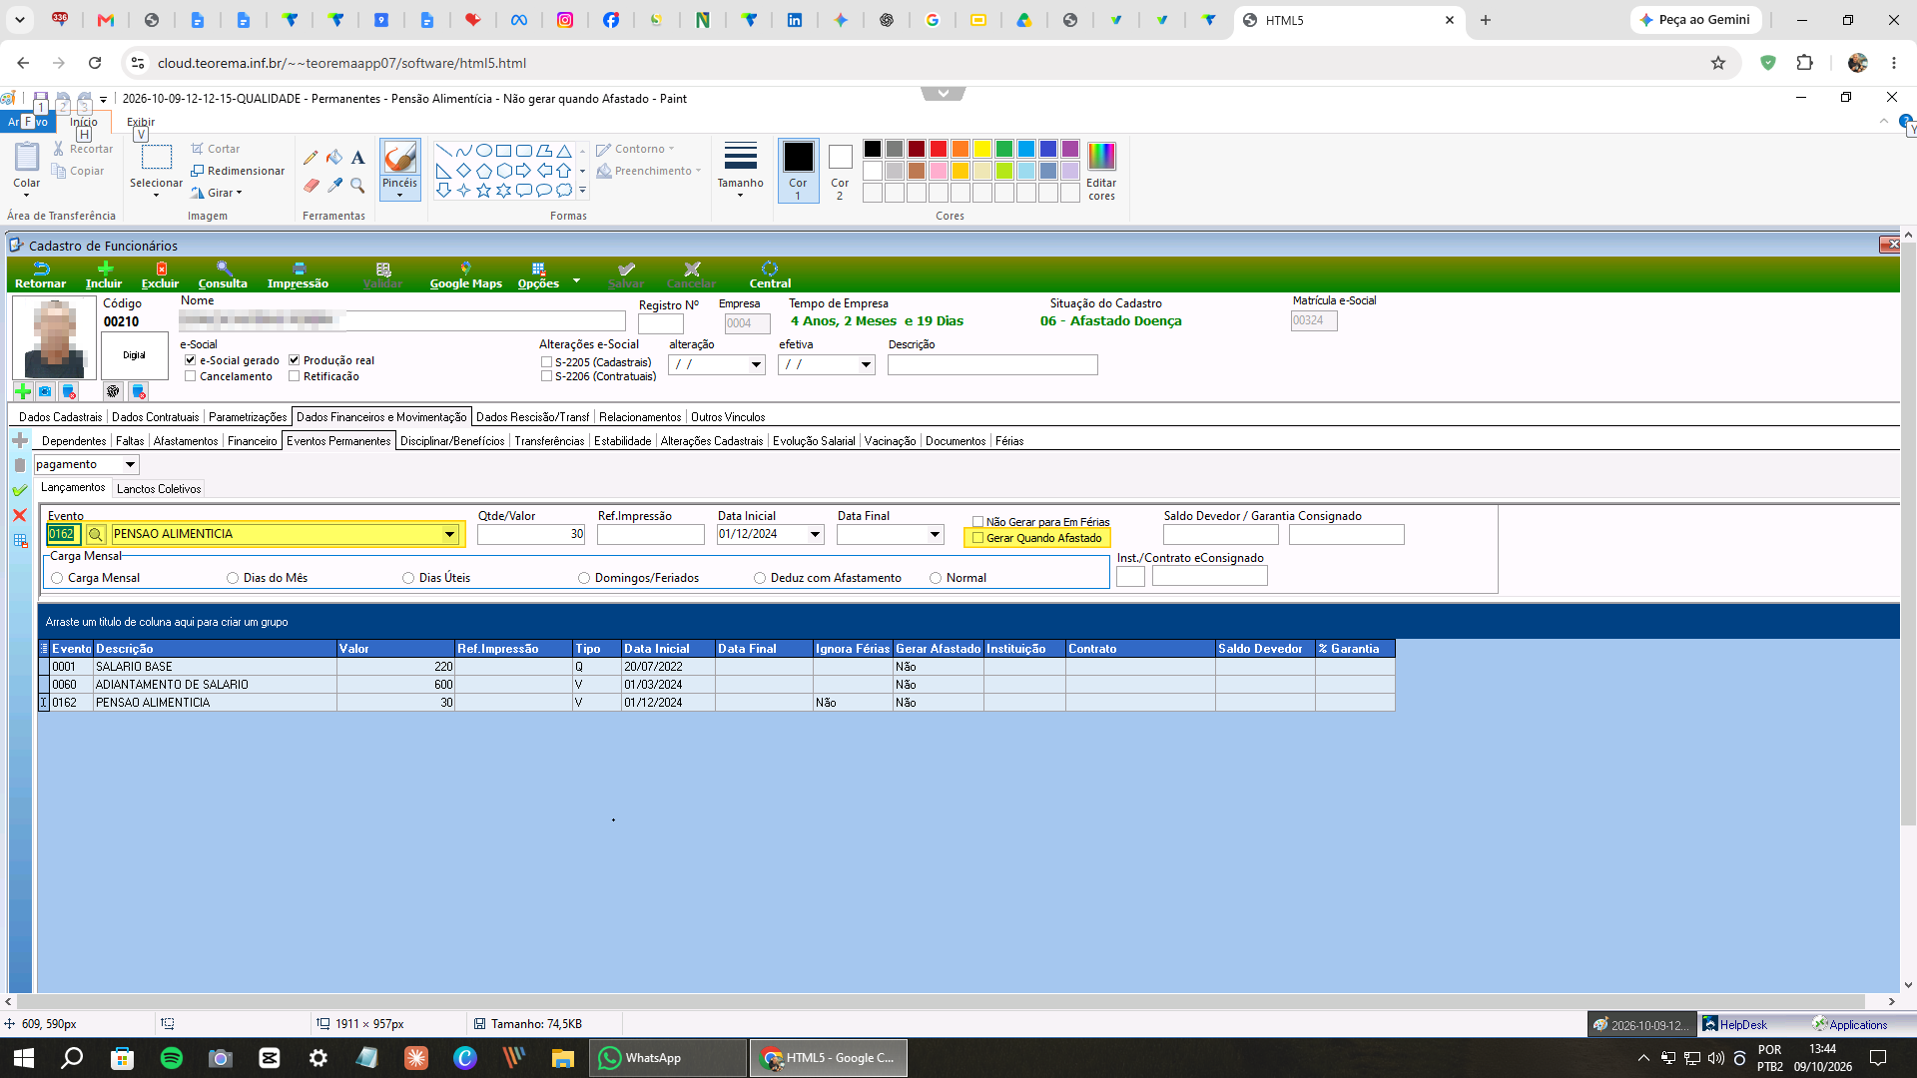Screen dimensions: 1917x1078
Task: Check the S-2205 (Cadastrais) checkbox
Action: 546,362
